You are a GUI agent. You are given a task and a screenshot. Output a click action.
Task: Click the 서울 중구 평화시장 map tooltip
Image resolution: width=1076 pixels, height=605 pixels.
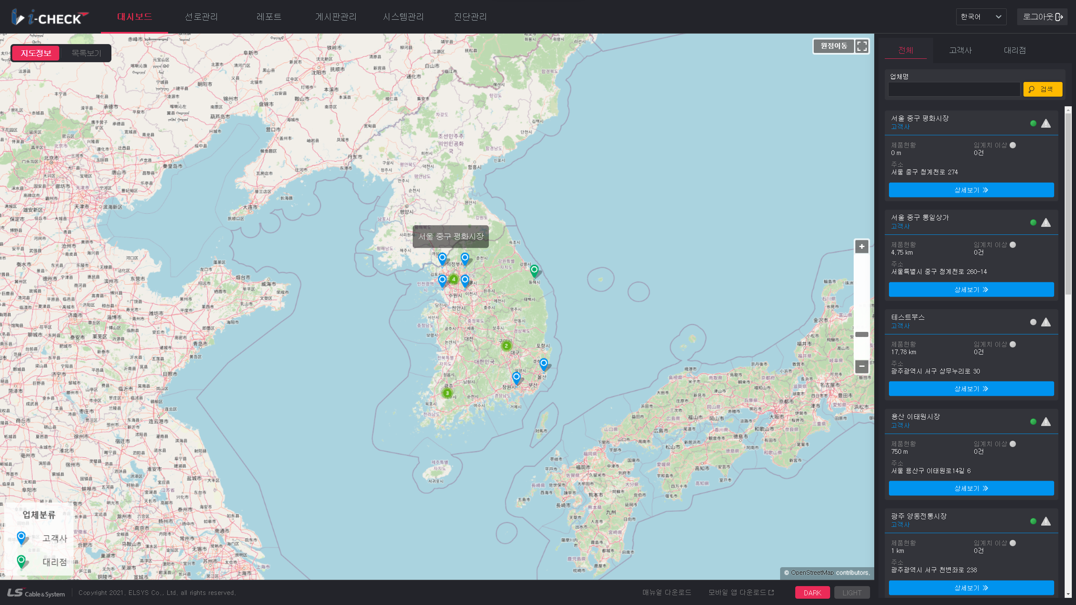pyautogui.click(x=451, y=237)
